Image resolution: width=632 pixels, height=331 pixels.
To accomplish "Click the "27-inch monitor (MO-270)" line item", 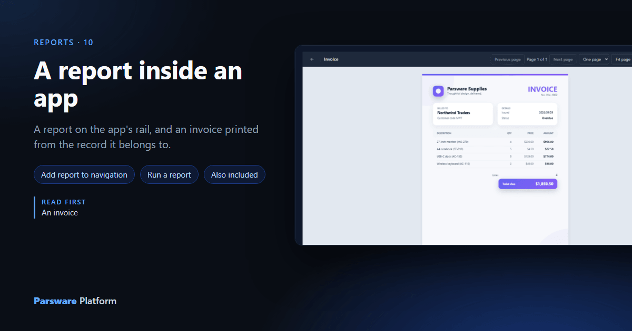I will point(452,142).
